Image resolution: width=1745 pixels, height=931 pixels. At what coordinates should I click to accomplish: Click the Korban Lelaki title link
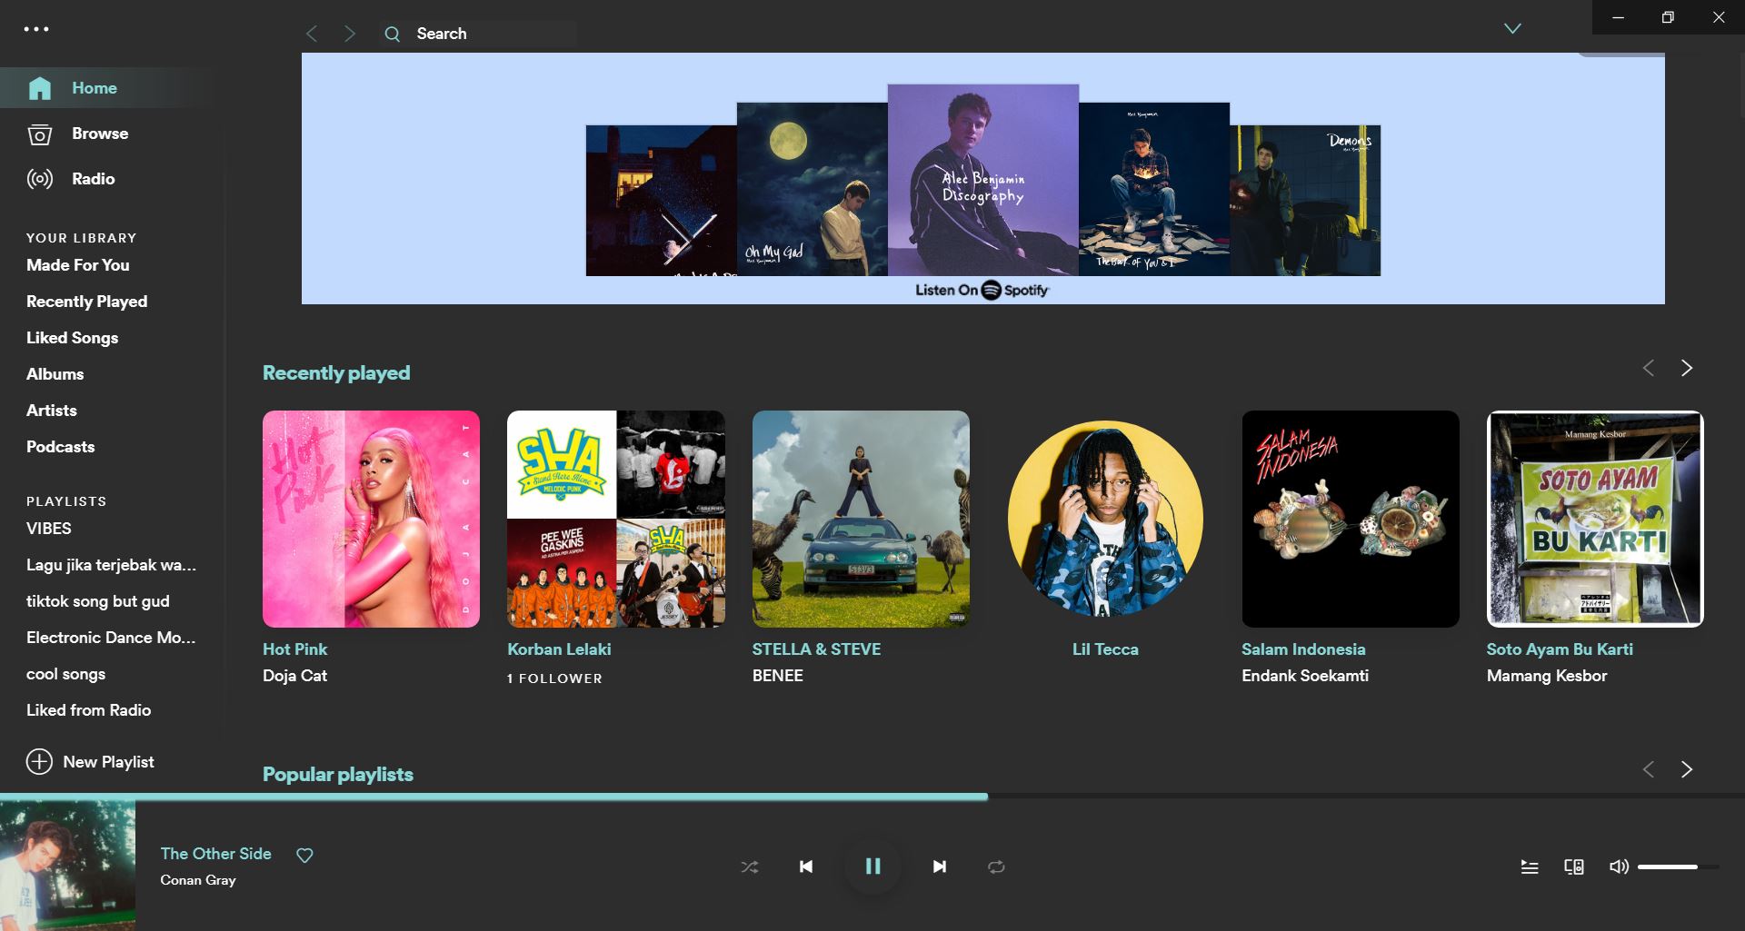click(559, 649)
